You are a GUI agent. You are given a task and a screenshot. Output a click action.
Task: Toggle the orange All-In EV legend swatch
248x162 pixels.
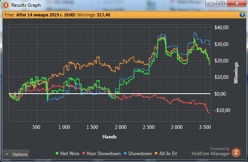156,153
